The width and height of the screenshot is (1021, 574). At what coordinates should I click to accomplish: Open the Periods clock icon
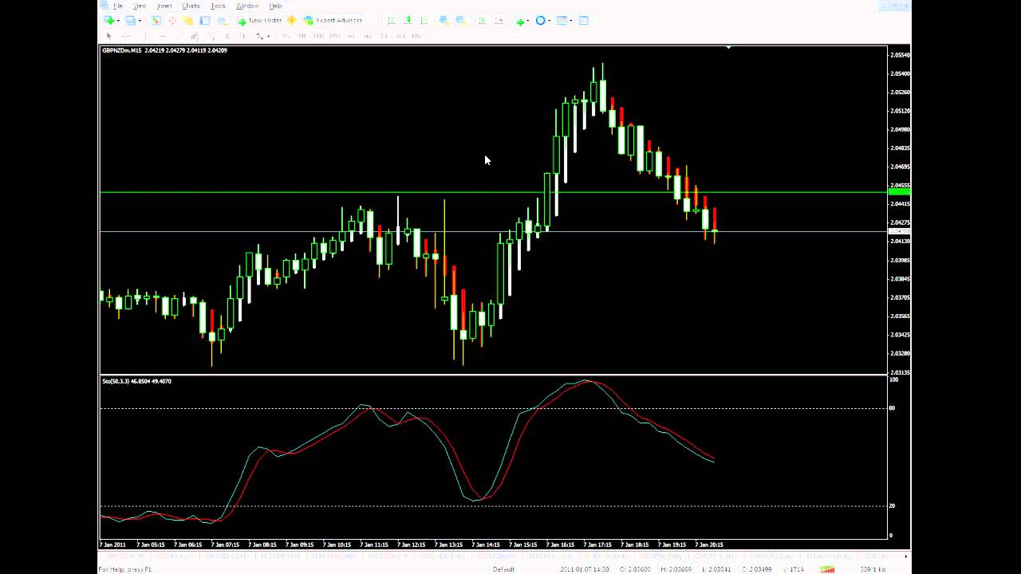pyautogui.click(x=540, y=20)
